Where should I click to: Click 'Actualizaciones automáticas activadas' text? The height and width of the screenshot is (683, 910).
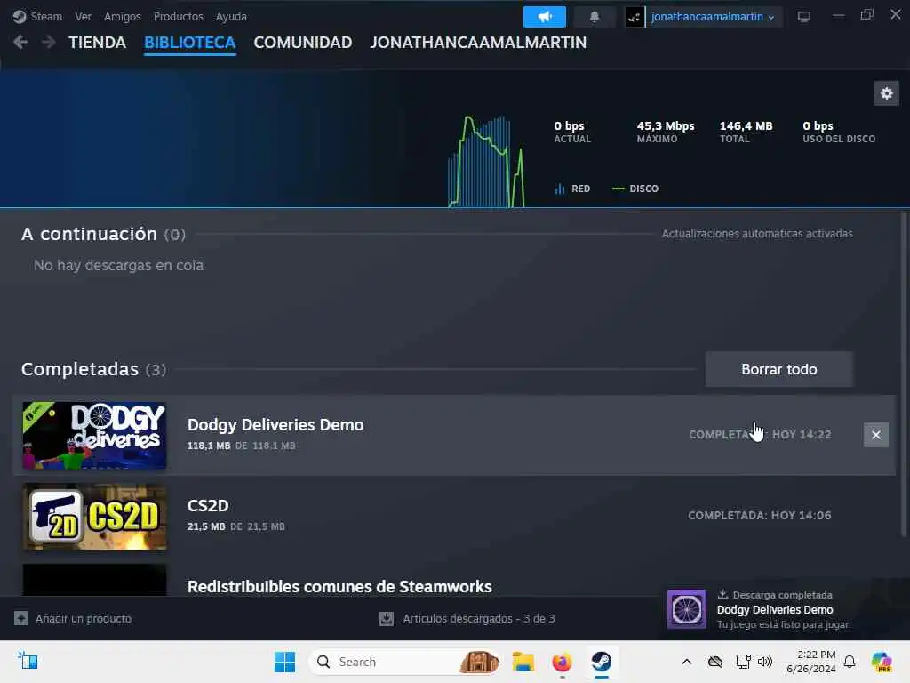[x=757, y=234]
